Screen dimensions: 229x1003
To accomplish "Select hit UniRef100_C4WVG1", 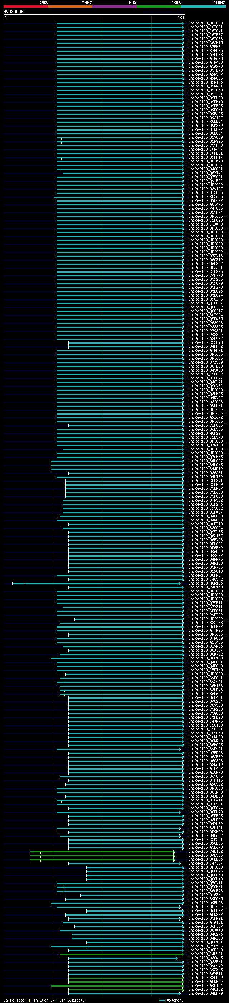I will point(205,954).
